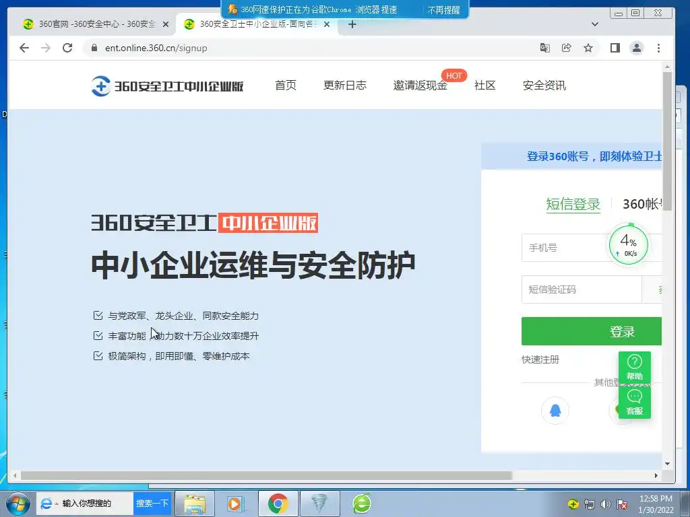
Task: Click vertical scrollbar up arrow
Action: (x=667, y=67)
